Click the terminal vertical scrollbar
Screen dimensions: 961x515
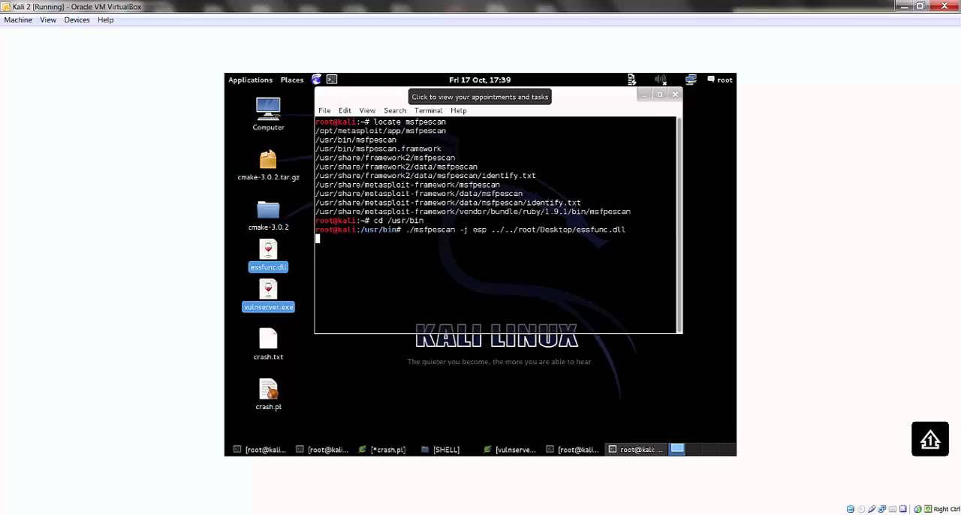click(x=679, y=224)
